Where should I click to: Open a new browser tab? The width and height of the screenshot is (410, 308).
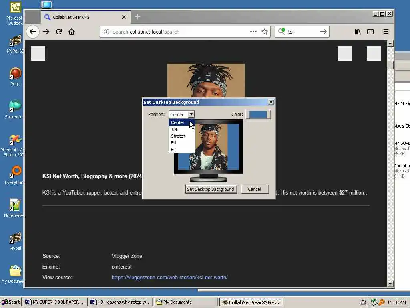[137, 17]
